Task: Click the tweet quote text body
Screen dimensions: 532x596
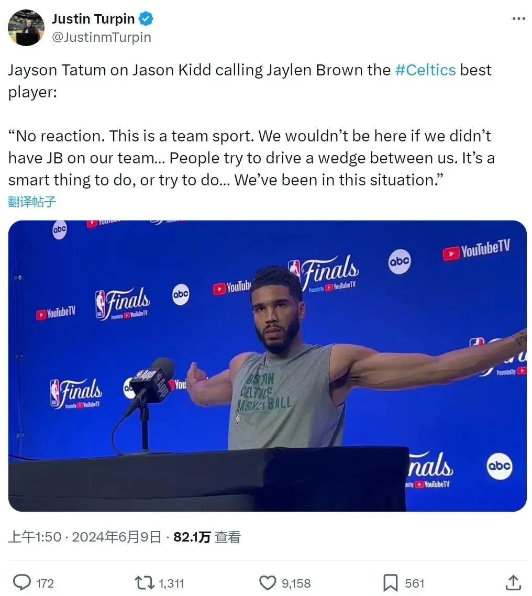Action: pos(251,158)
